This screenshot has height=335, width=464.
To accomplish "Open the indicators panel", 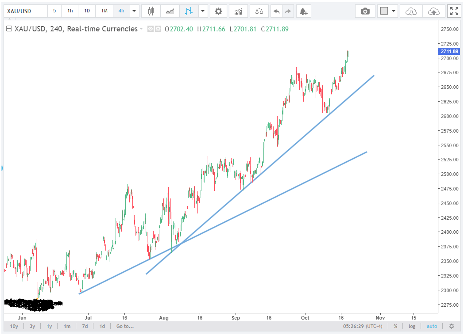I will [x=238, y=11].
